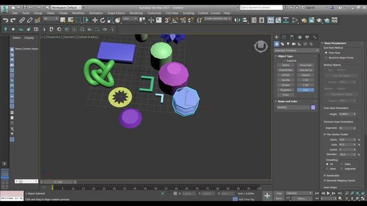Select the Helpers category icon
Image resolution: width=367 pixels, height=206 pixels.
click(x=299, y=44)
